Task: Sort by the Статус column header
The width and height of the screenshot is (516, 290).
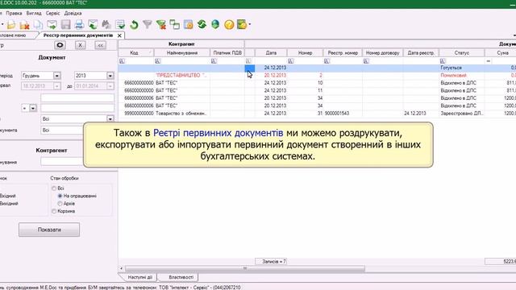Action: [x=462, y=52]
